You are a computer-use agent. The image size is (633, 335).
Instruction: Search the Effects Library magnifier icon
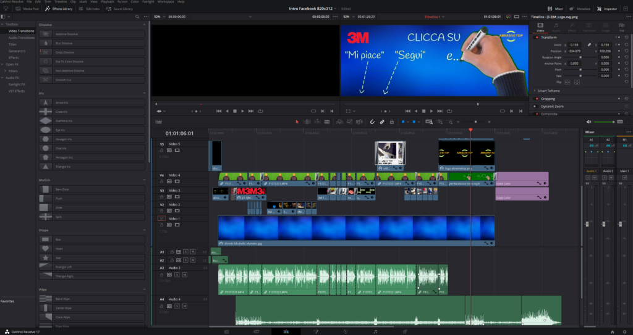point(137,17)
